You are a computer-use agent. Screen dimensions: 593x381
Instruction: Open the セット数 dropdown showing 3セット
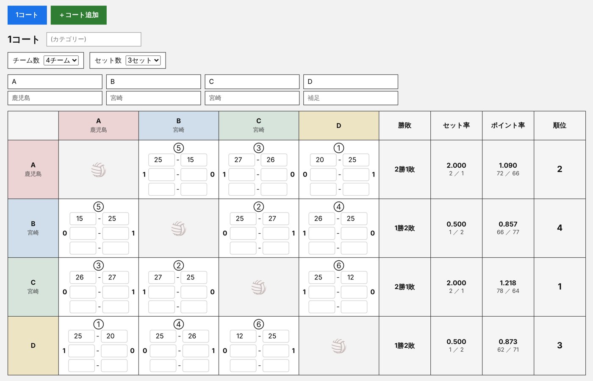click(143, 61)
